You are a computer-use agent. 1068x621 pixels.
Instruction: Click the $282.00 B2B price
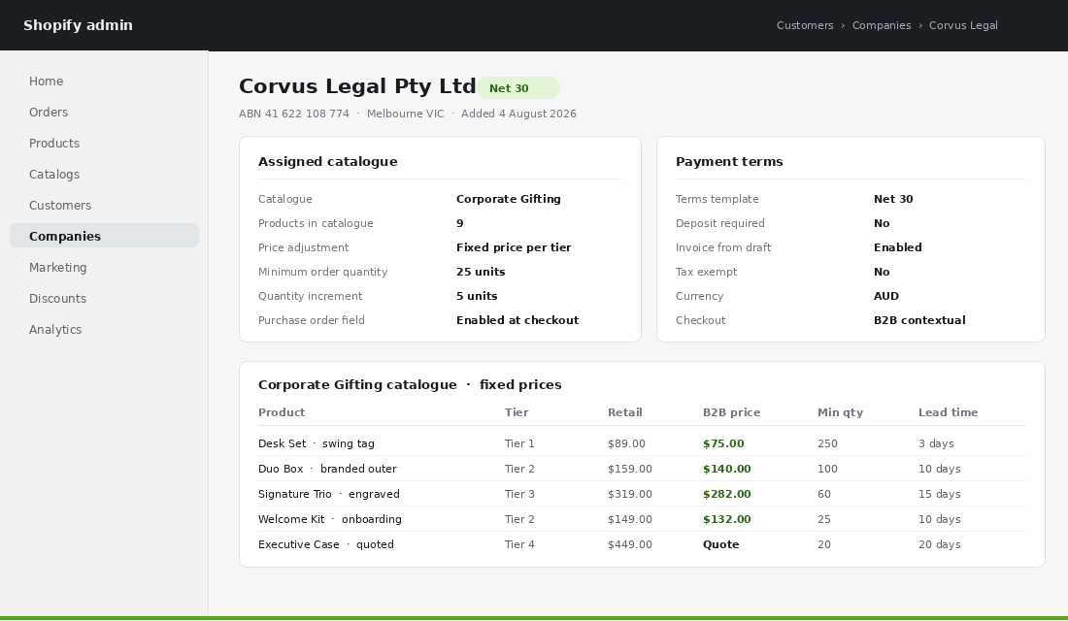pos(727,494)
